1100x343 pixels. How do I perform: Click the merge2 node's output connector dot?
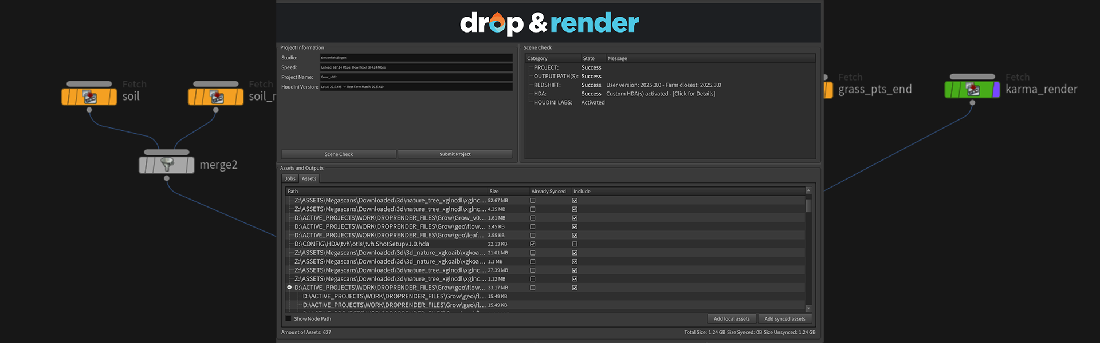click(x=167, y=178)
